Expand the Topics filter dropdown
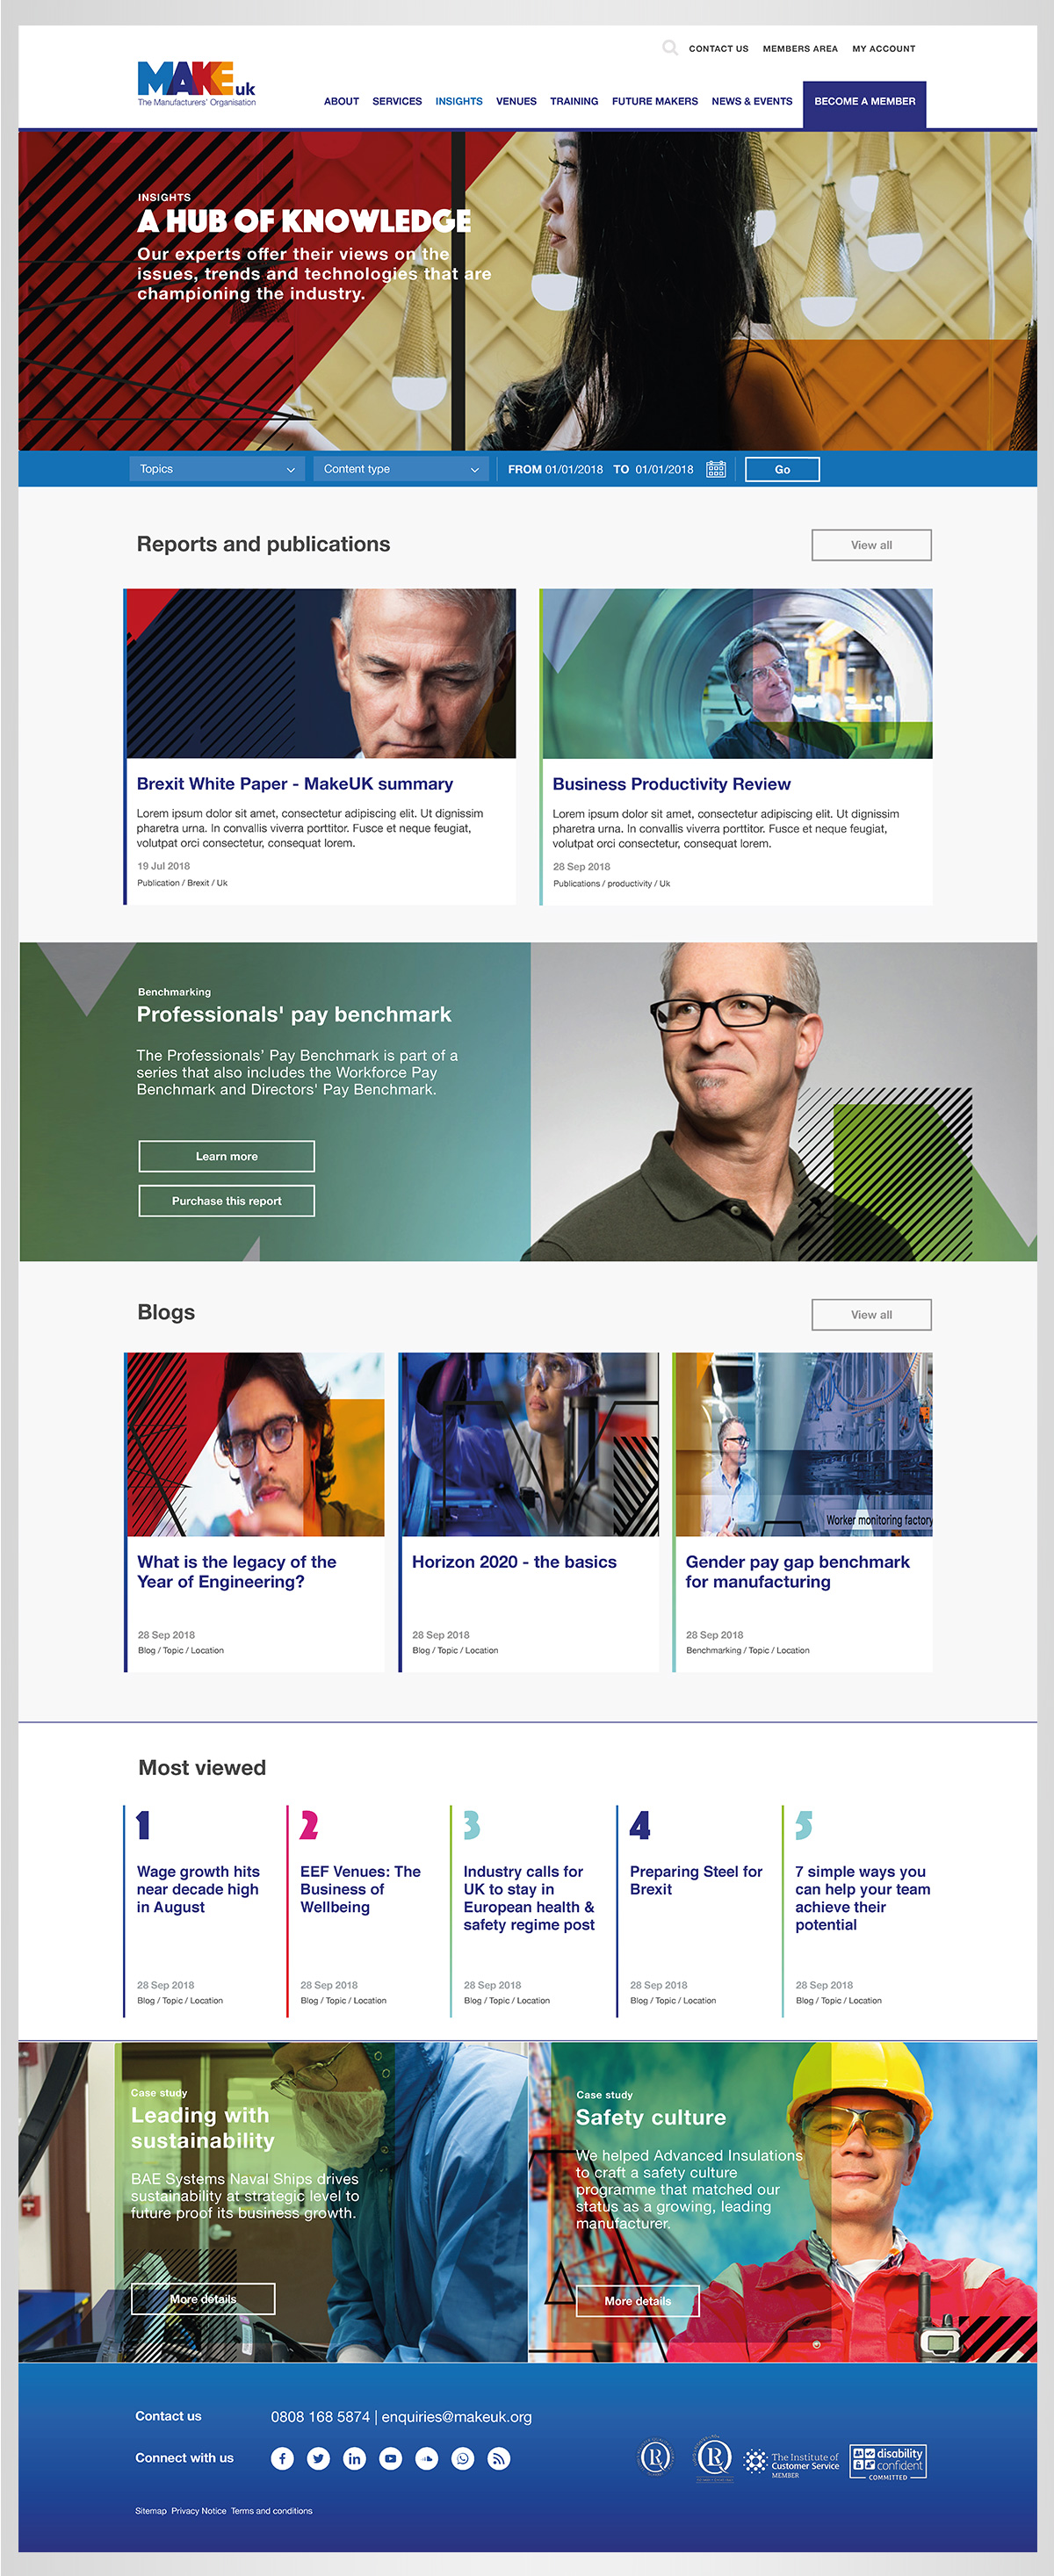1054x2576 pixels. click(216, 469)
